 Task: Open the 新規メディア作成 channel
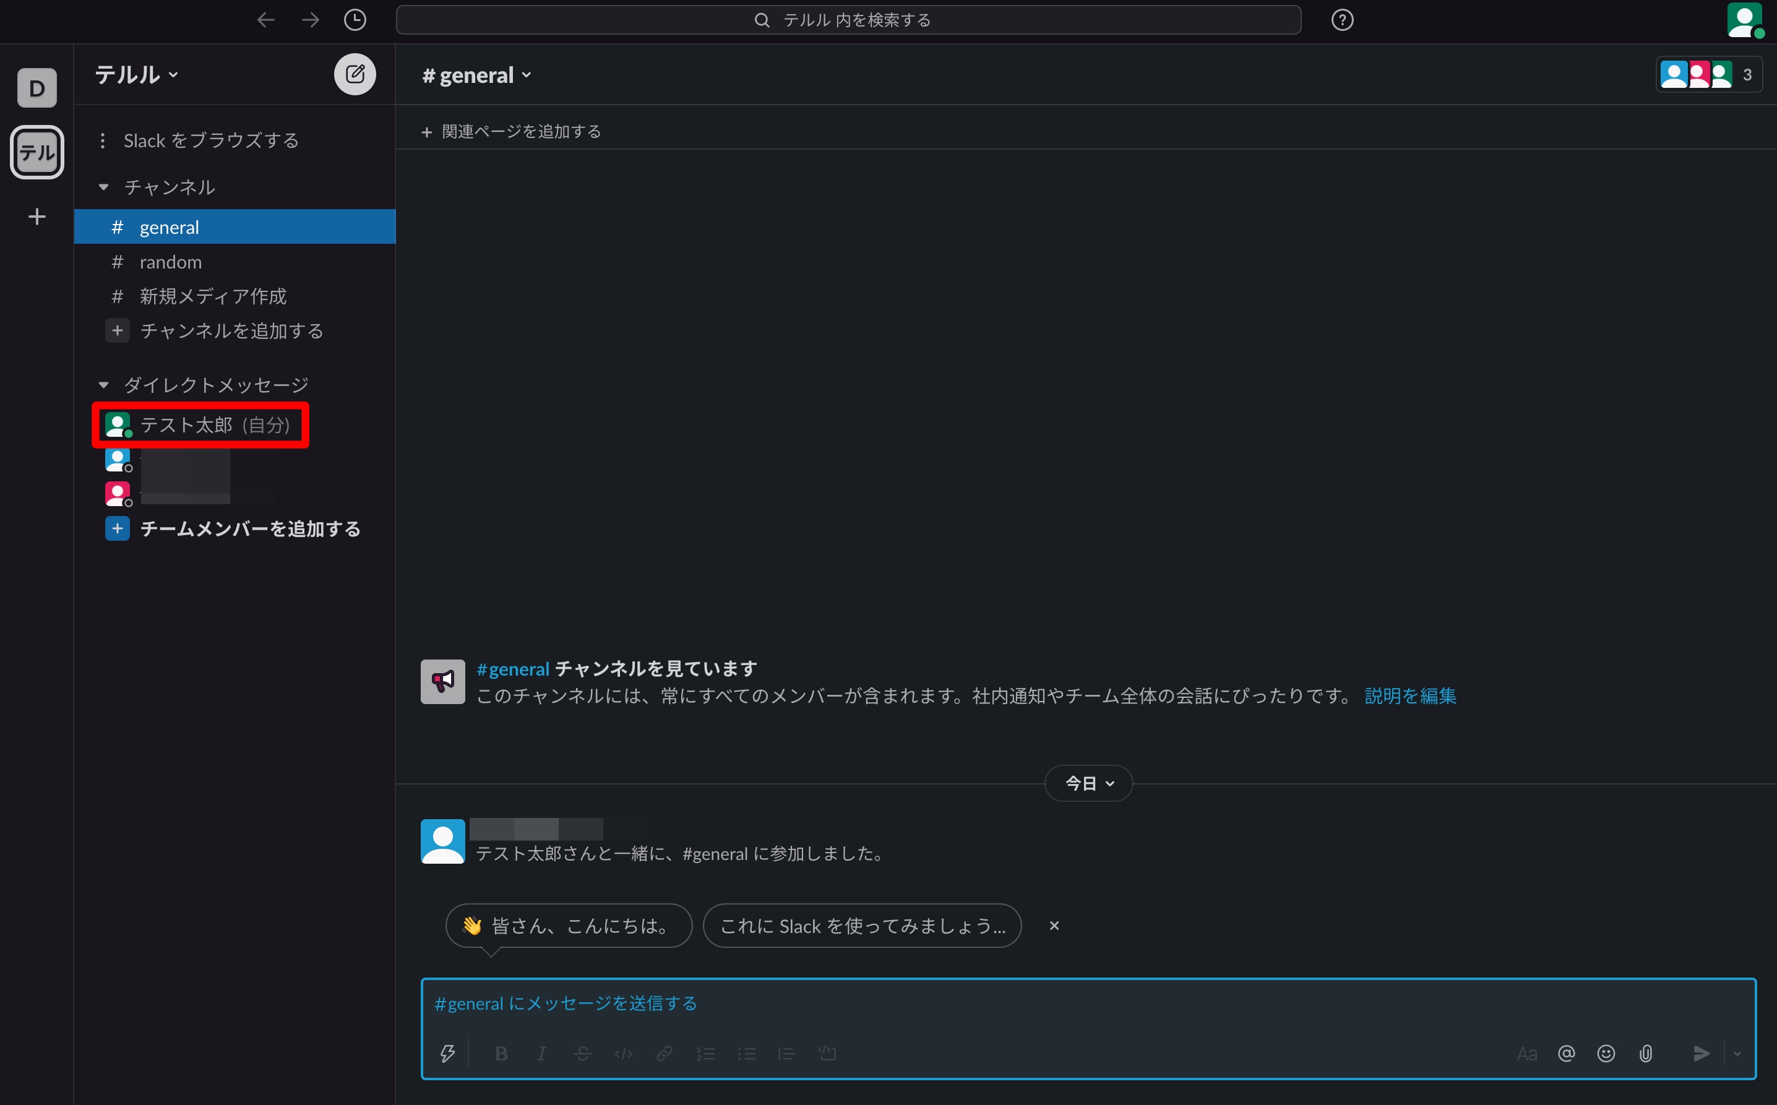pyautogui.click(x=234, y=296)
